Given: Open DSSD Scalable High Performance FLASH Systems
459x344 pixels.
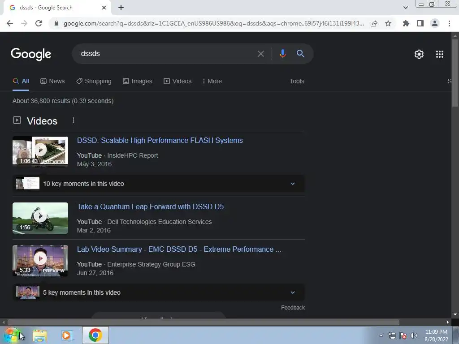Looking at the screenshot, I should click(160, 140).
